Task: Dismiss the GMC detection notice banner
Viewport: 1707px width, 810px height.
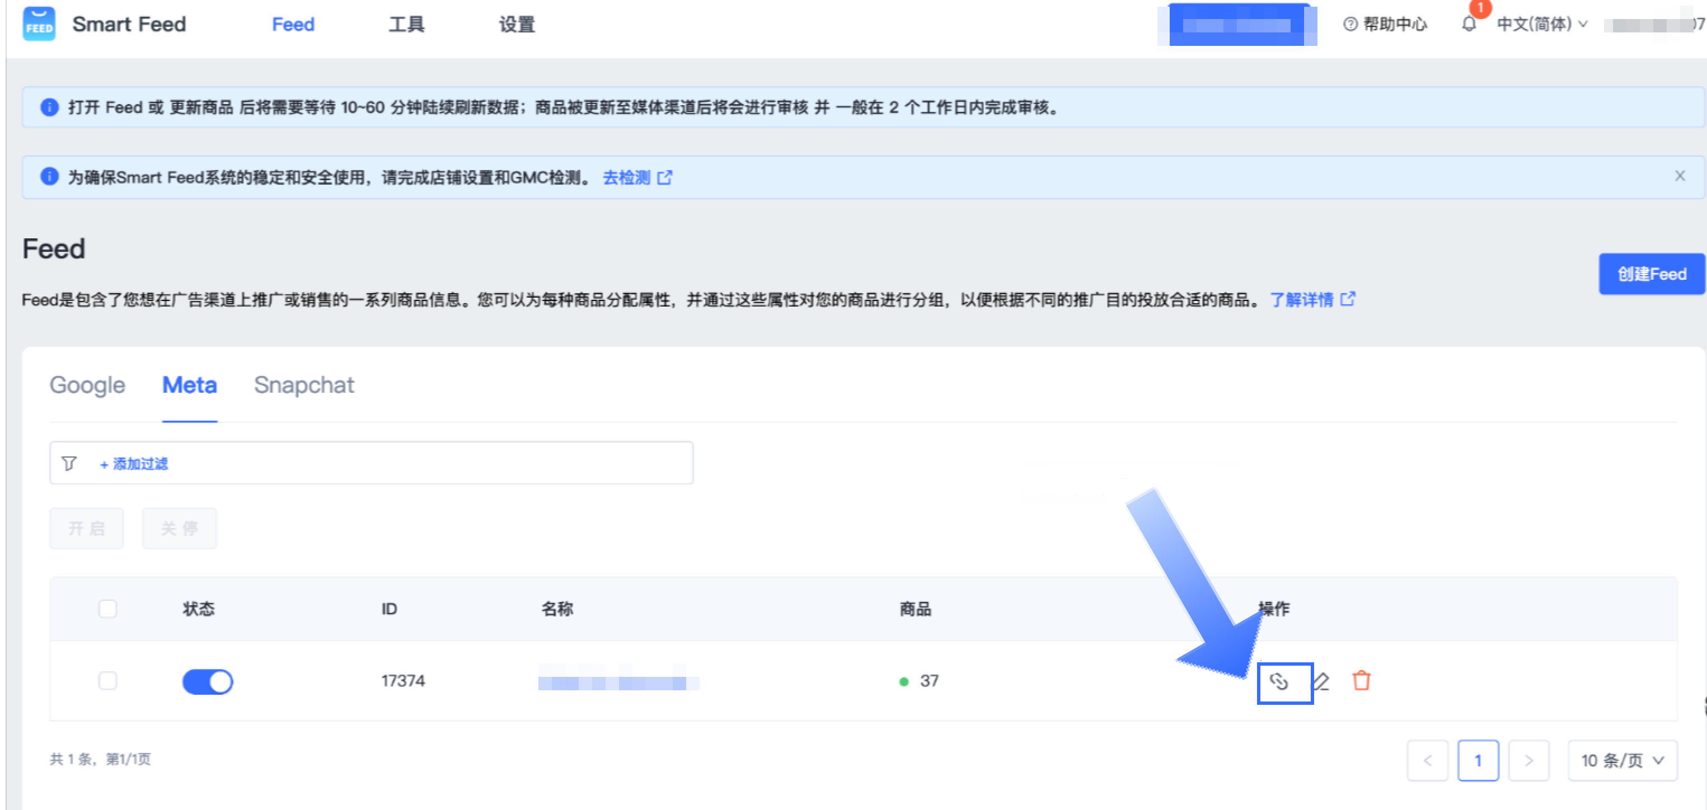Action: (1679, 176)
